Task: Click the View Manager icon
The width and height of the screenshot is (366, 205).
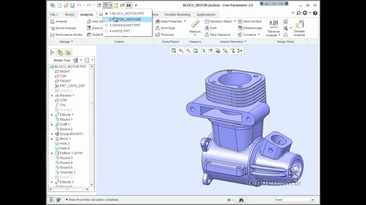Action: click(x=218, y=51)
